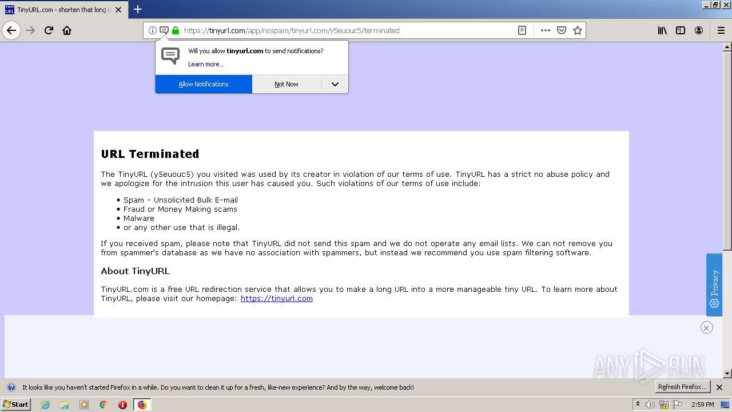732x412 pixels.
Task: Click the scrollbar down arrow
Action: point(727,374)
